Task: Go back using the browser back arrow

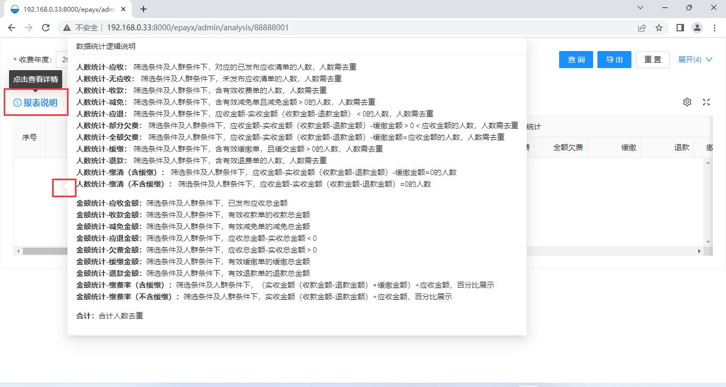Action: 12,28
